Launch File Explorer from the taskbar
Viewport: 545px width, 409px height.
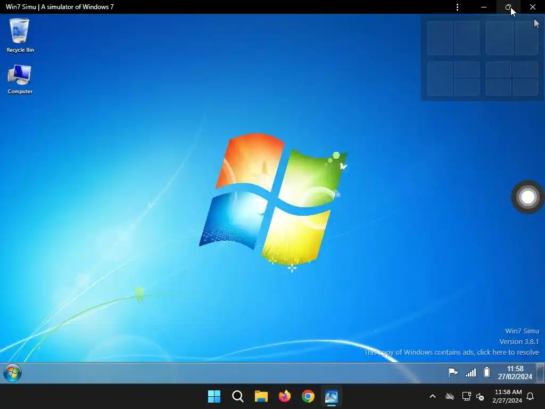(x=261, y=396)
